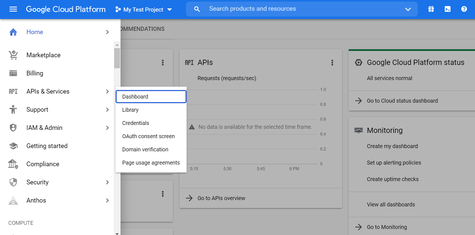Click the Anthos triangle icon
Viewport: 475px width, 235px height.
click(x=13, y=200)
